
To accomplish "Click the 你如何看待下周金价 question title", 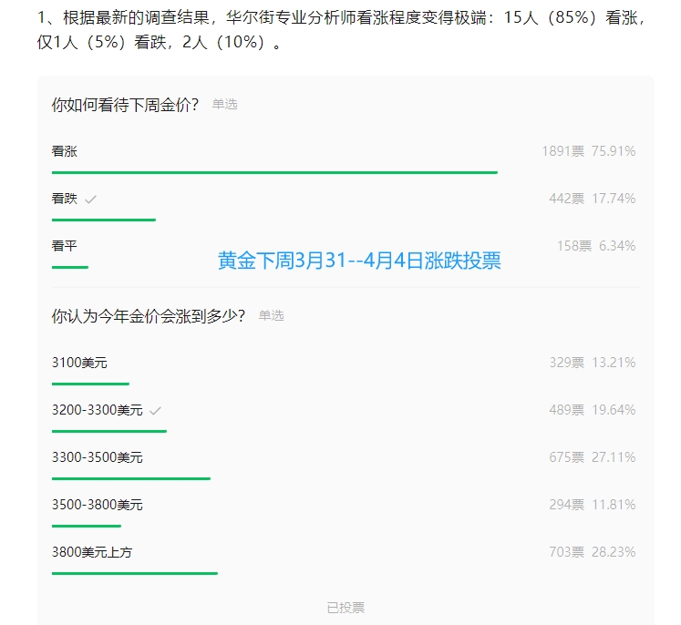I will (126, 105).
